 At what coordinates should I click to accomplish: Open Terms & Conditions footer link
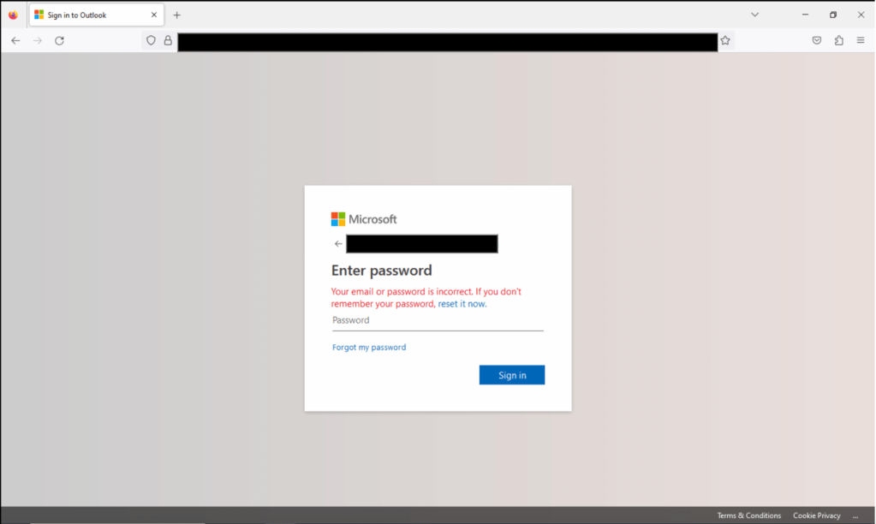(748, 515)
